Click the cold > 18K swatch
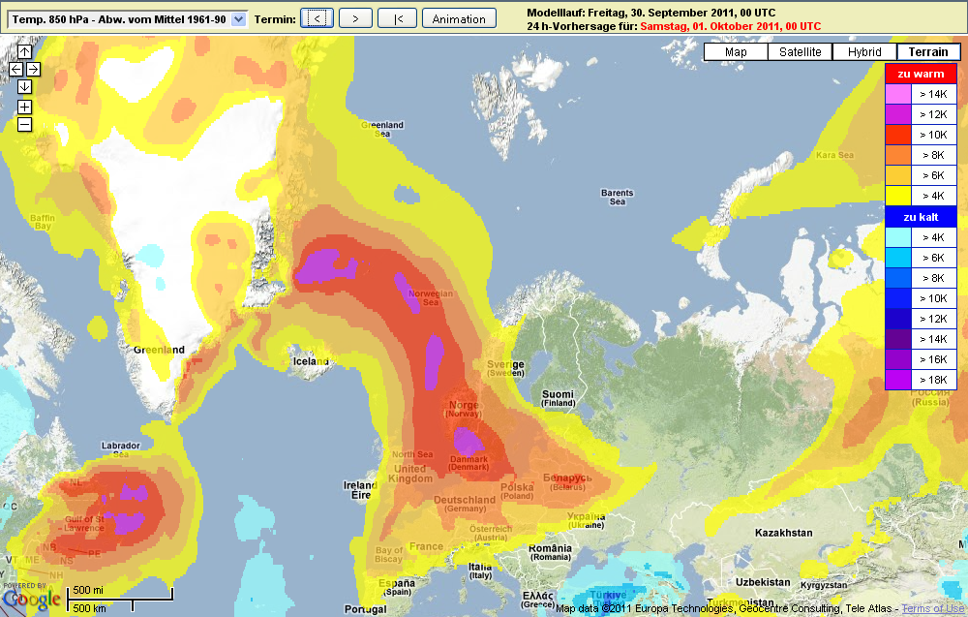The height and width of the screenshot is (617, 968). 898,380
